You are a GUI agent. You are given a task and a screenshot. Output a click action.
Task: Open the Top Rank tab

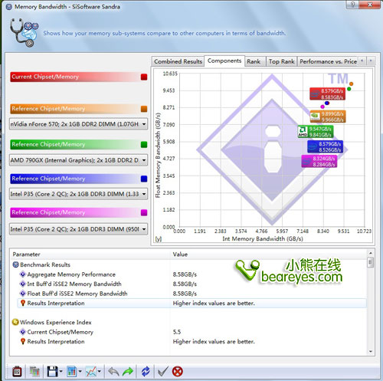281,61
